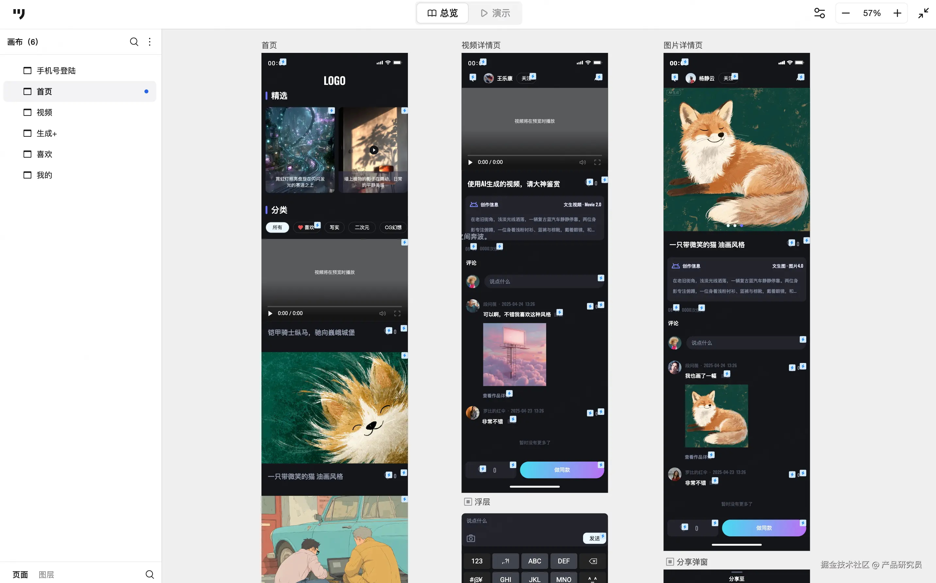Click the fullscreen icon in video detail player
The width and height of the screenshot is (936, 583).
597,162
